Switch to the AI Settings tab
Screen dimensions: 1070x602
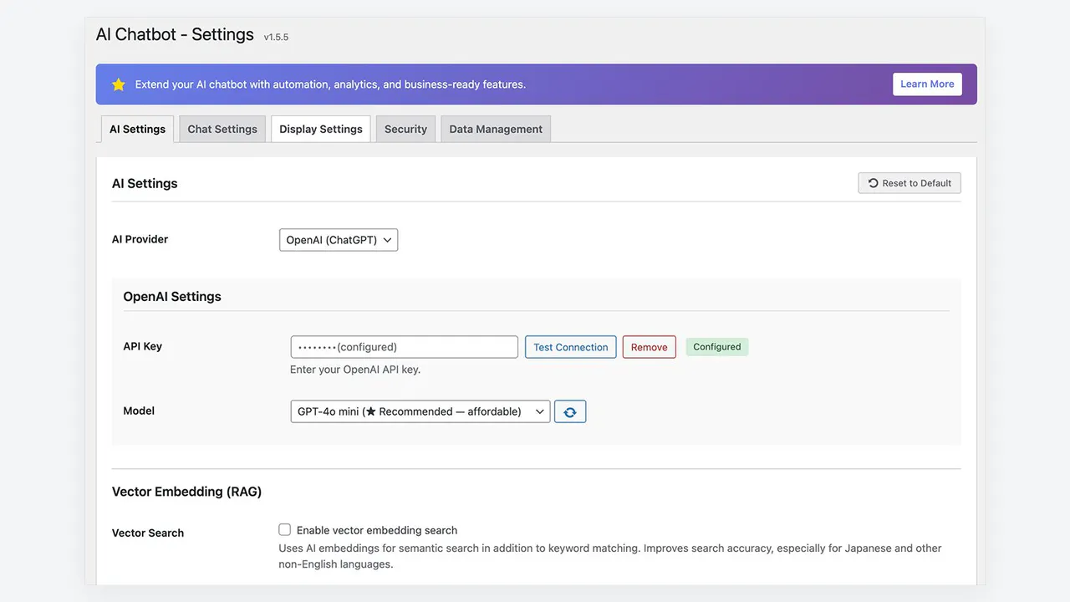coord(137,129)
